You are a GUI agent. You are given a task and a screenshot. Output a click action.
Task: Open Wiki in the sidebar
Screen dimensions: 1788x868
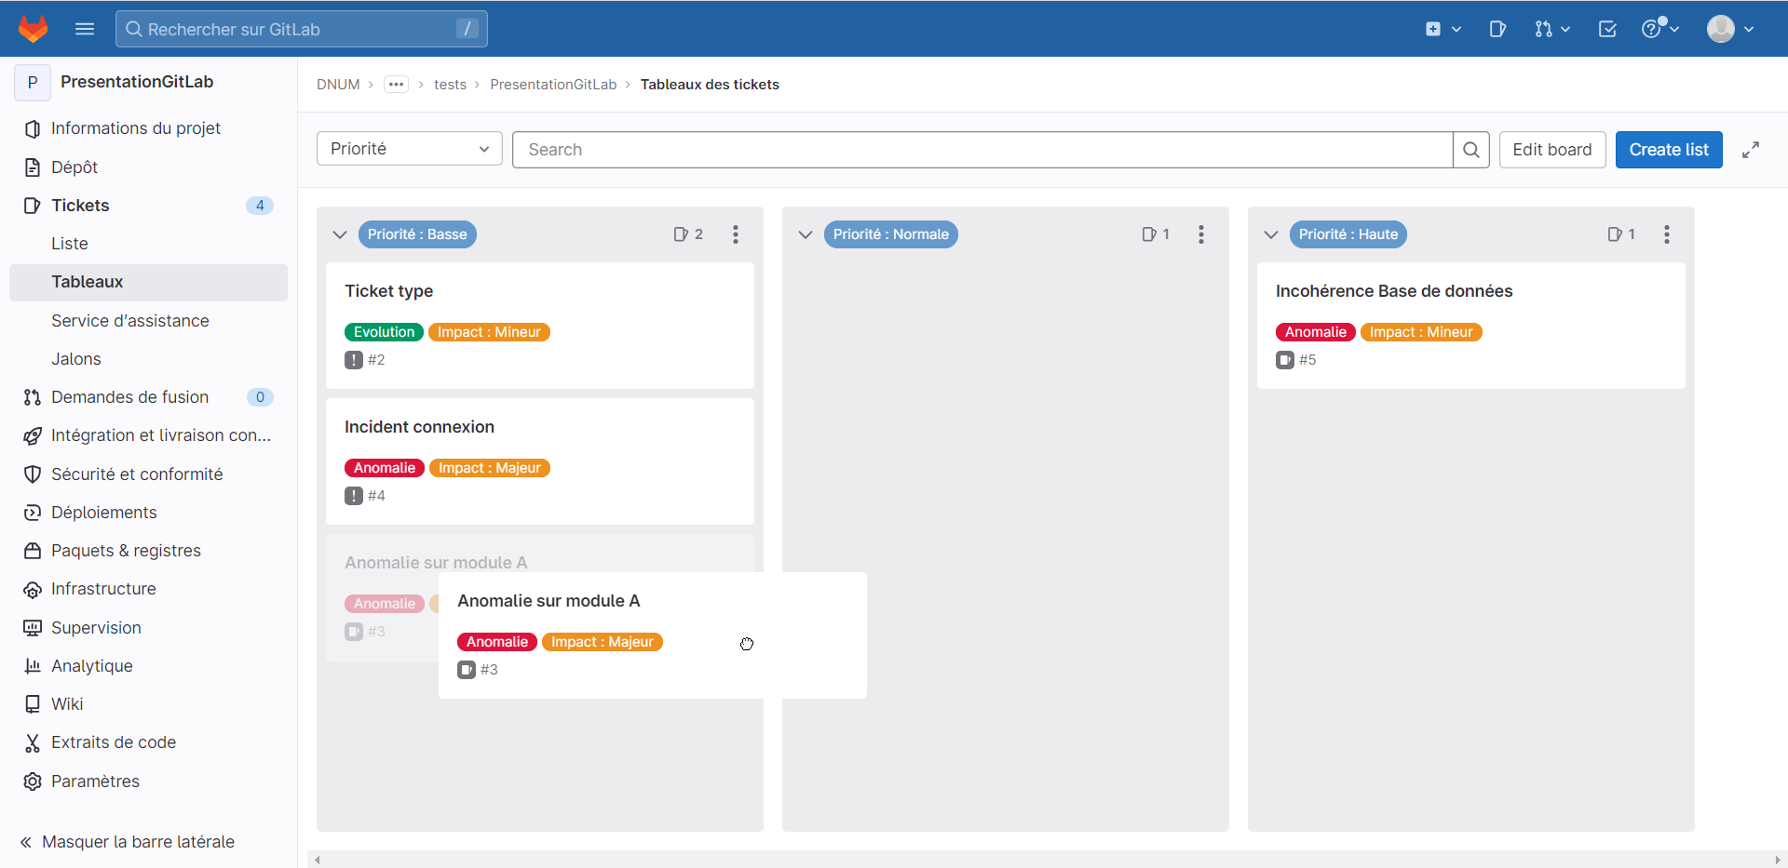tap(67, 704)
